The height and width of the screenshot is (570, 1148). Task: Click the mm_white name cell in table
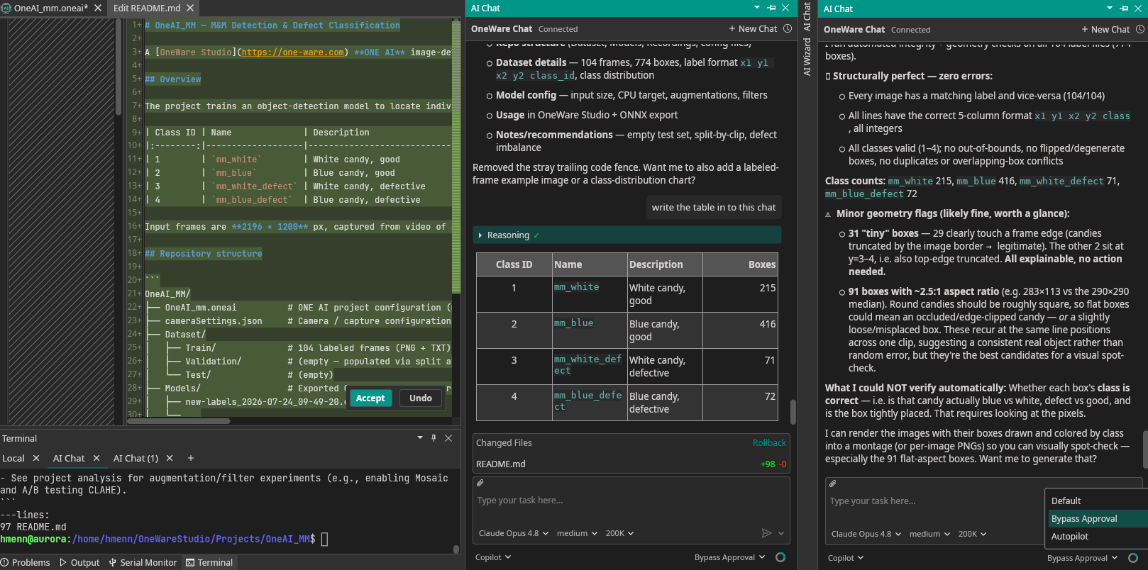590,293
